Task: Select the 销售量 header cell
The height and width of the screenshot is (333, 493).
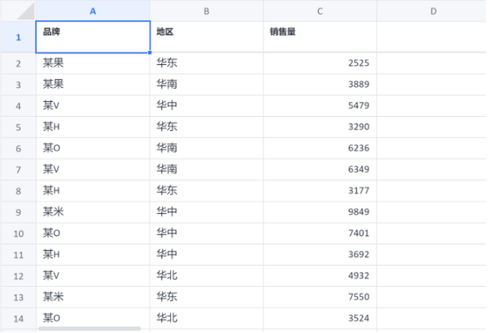Action: [320, 37]
